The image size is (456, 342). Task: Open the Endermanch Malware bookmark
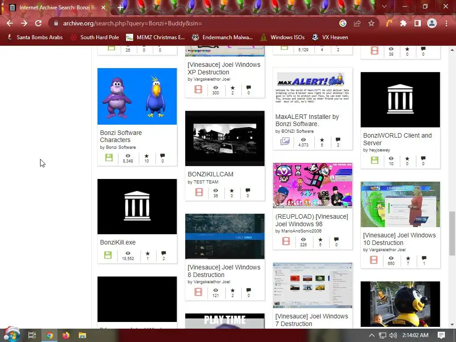[223, 37]
